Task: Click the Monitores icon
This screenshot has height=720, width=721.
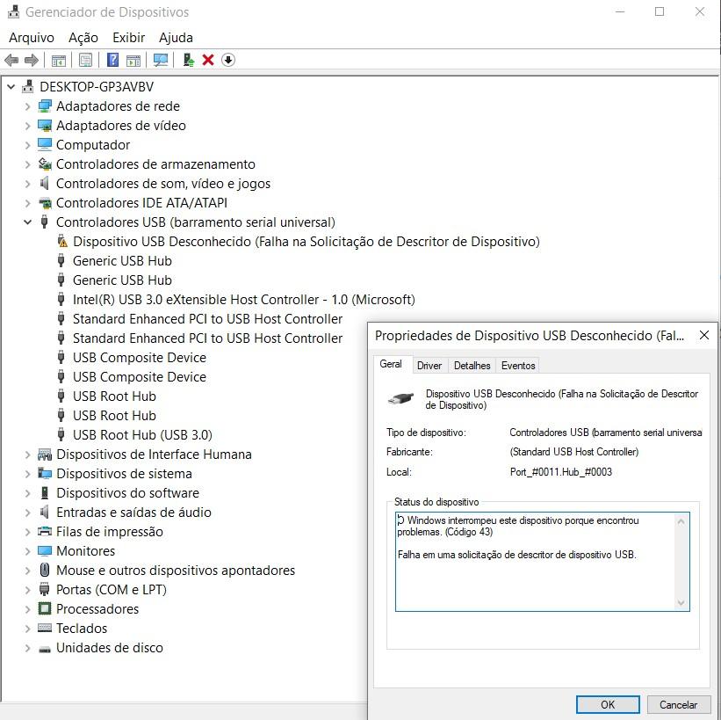Action: (x=45, y=550)
